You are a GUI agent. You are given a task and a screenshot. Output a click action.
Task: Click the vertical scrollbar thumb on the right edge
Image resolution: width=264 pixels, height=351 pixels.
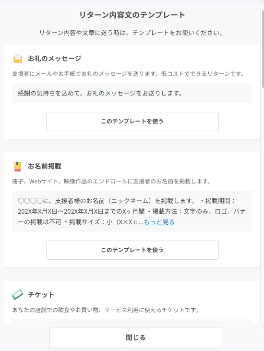(x=263, y=49)
